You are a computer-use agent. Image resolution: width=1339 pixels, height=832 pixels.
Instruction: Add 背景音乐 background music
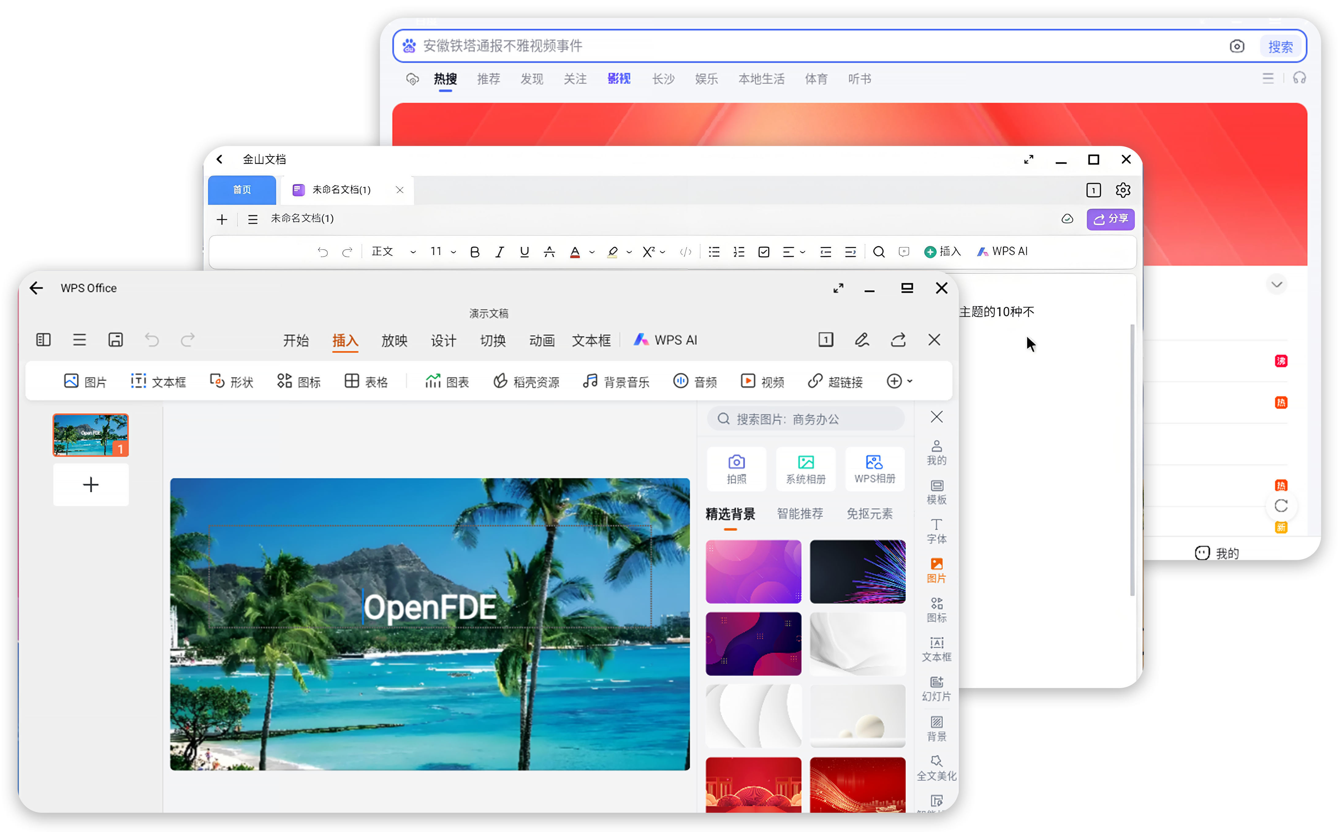tap(616, 381)
